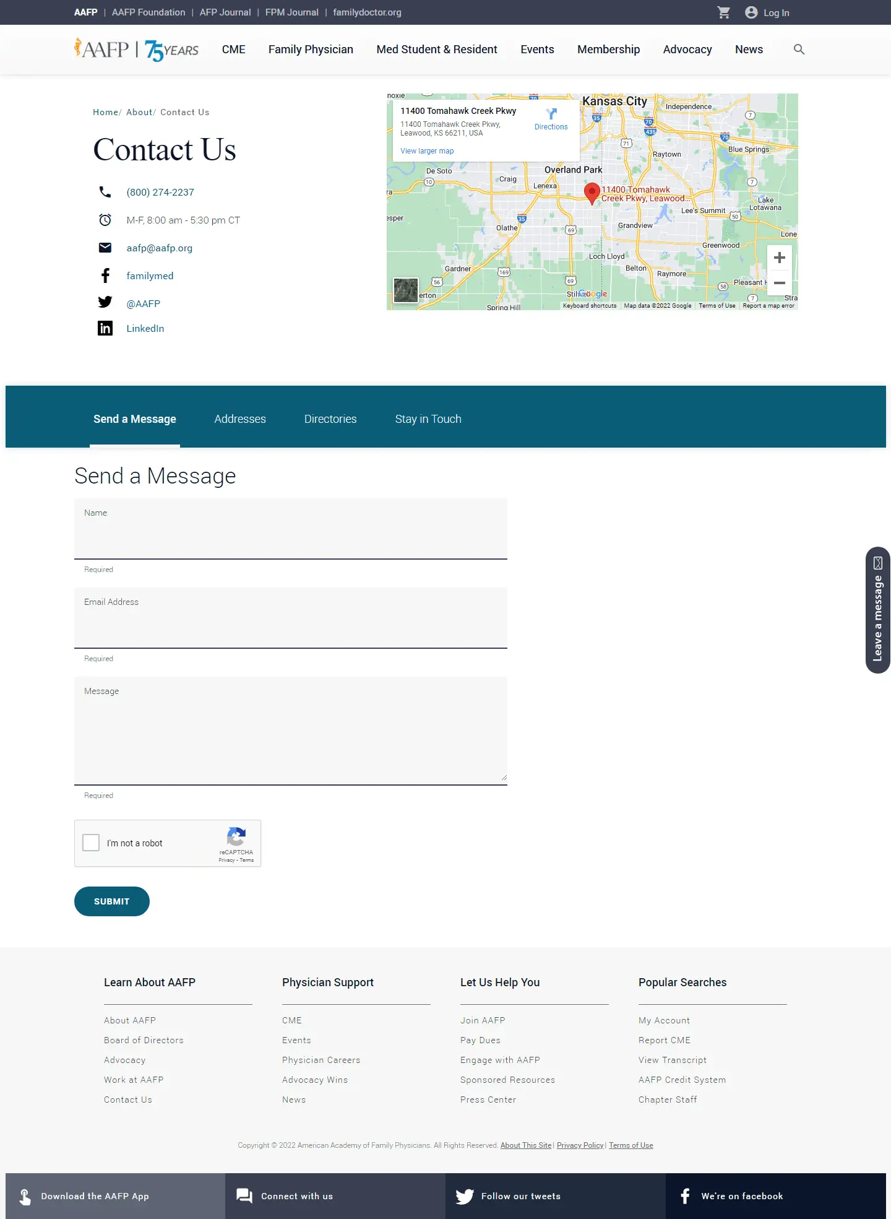Switch map to satellite view thumbnail
Screen dimensions: 891x1219
click(406, 290)
